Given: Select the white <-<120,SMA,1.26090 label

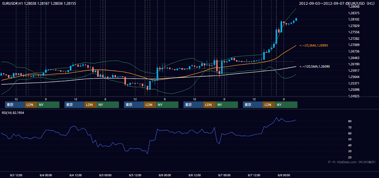Looking at the screenshot, I should point(315,66).
